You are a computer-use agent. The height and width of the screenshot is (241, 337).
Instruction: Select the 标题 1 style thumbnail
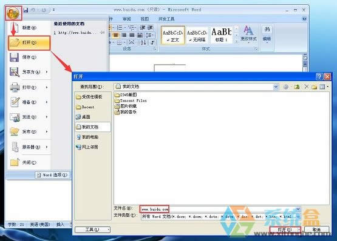[222, 35]
